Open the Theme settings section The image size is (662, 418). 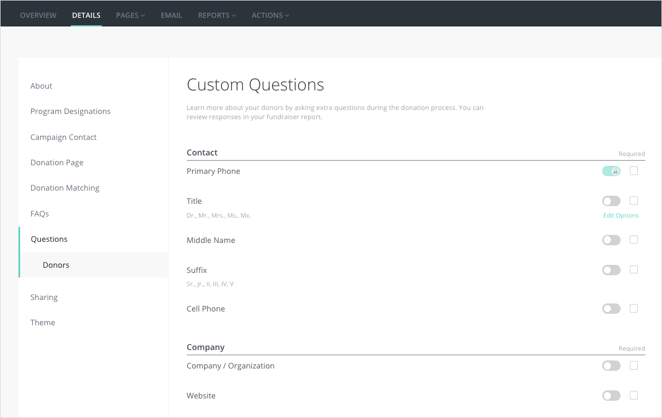click(43, 322)
